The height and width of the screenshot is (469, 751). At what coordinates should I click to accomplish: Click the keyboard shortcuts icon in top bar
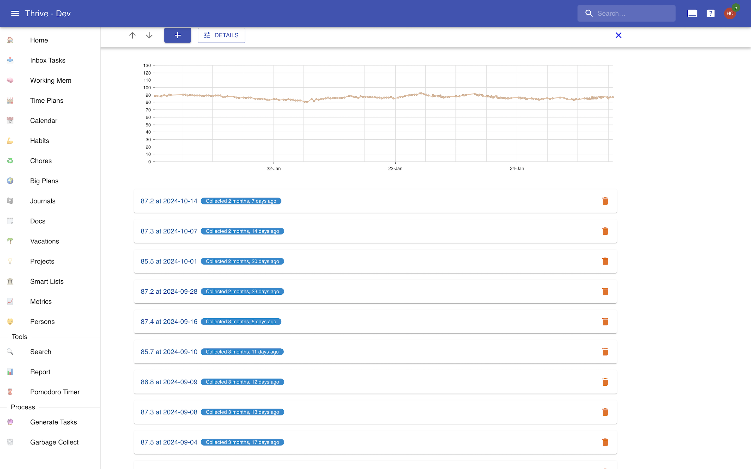(x=692, y=13)
